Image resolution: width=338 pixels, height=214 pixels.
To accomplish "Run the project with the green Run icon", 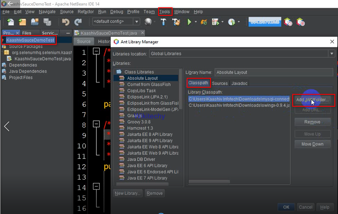I will click(189, 22).
